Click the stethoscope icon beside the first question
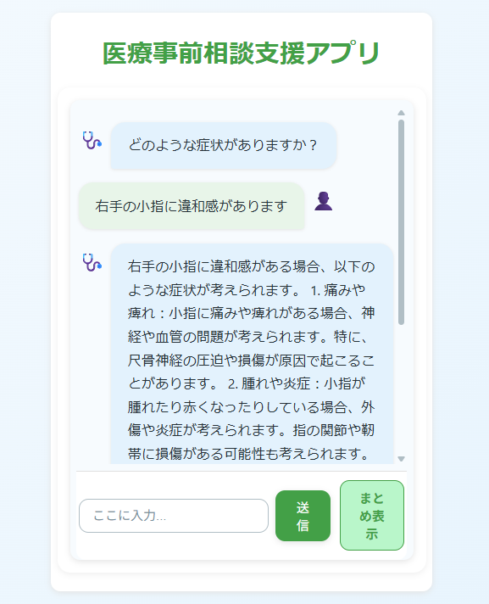Image resolution: width=489 pixels, height=604 pixels. click(92, 140)
